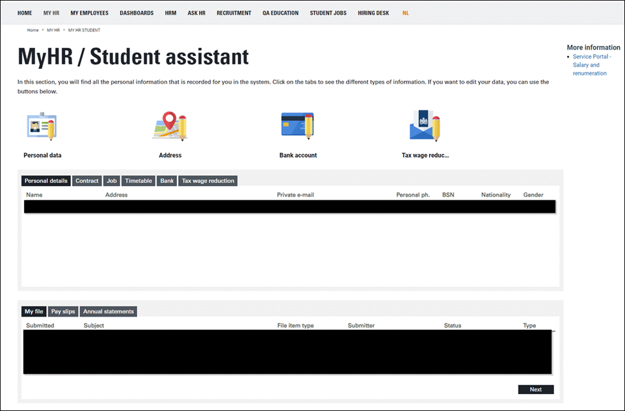Click the Private e-mail column header
Screen dimensions: 625x411
[295, 195]
